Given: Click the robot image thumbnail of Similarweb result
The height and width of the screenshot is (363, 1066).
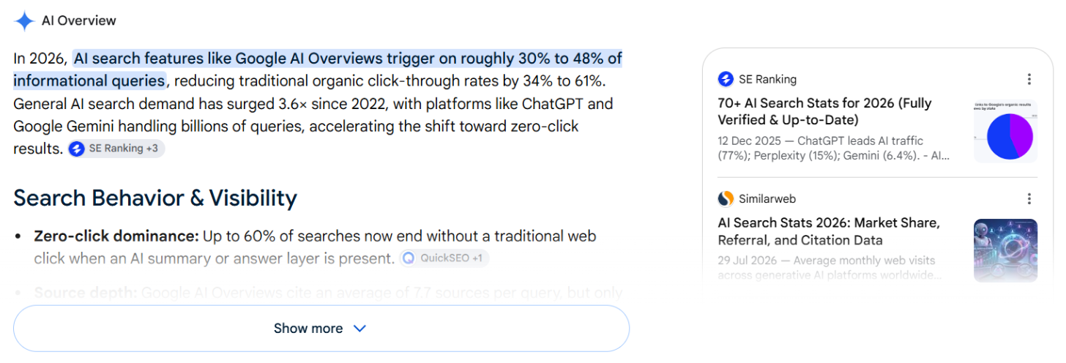Looking at the screenshot, I should tap(1005, 251).
